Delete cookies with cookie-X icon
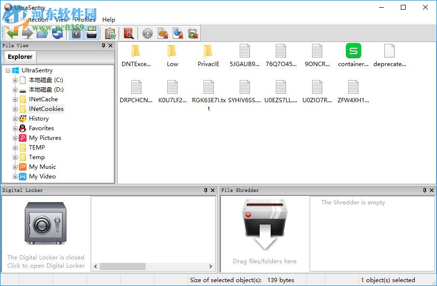437x286 pixels. (x=163, y=33)
